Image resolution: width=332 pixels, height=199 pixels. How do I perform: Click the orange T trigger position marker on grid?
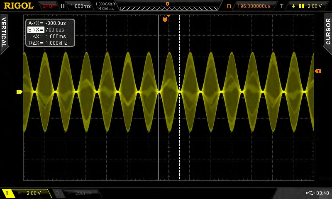pyautogui.click(x=165, y=19)
